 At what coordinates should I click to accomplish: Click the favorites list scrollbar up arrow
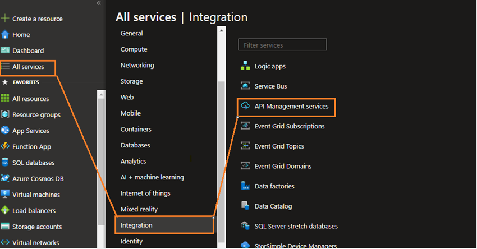(101, 95)
